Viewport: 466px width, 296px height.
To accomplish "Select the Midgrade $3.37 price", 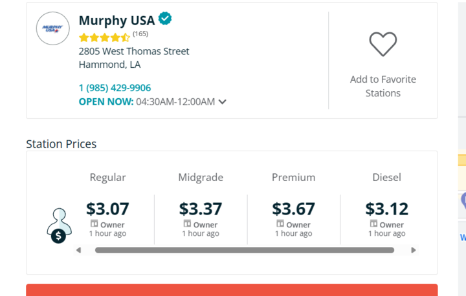I will coord(201,209).
